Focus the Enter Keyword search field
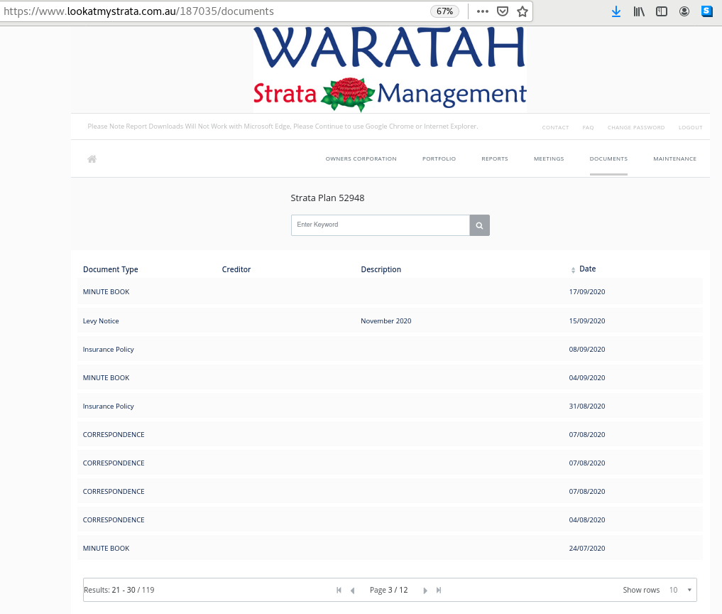The image size is (722, 614). coord(381,225)
